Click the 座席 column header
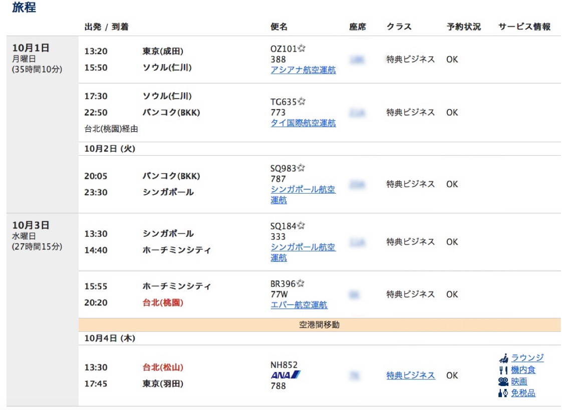562x410 pixels. coord(358,27)
